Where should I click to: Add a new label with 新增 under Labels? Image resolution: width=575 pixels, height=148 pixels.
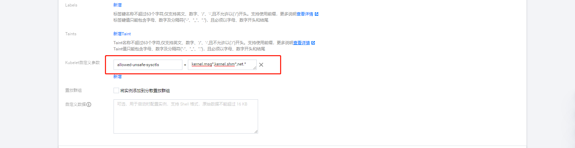pyautogui.click(x=117, y=5)
